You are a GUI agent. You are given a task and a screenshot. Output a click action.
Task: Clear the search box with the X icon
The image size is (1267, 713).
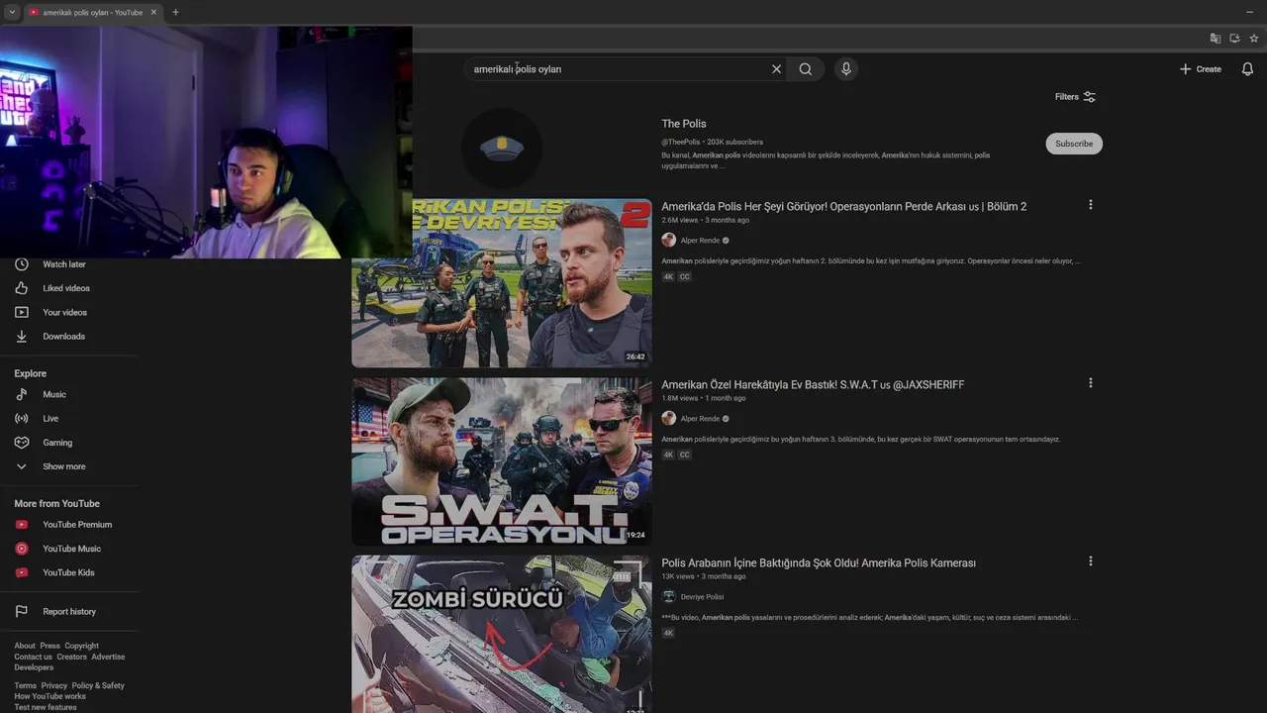coord(776,69)
